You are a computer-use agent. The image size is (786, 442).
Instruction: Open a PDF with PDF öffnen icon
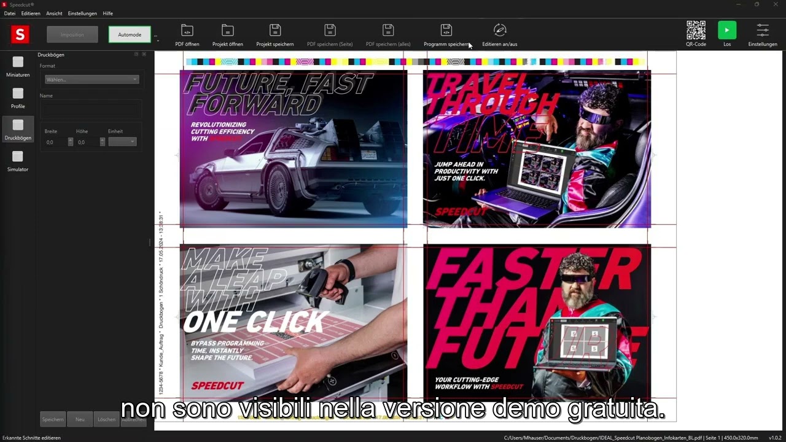click(x=187, y=30)
